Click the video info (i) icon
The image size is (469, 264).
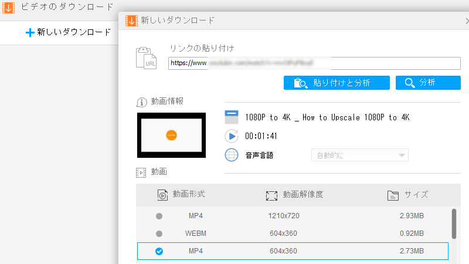coord(141,101)
